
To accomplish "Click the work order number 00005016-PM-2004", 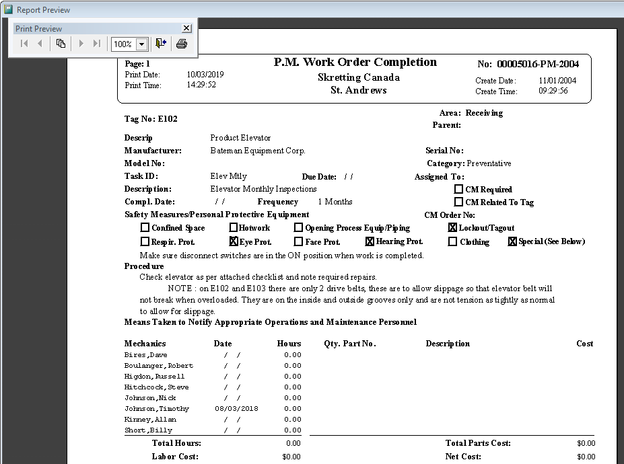I will click(x=538, y=64).
